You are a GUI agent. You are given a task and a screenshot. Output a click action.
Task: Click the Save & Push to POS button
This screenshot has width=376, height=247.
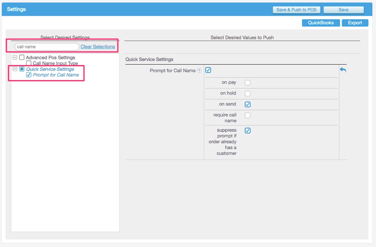tap(296, 10)
